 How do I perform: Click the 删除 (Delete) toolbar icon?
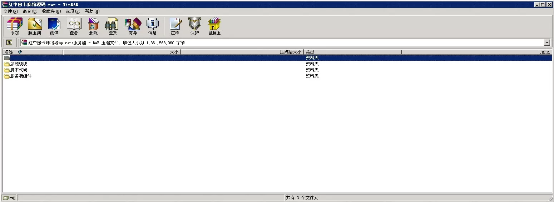93,26
